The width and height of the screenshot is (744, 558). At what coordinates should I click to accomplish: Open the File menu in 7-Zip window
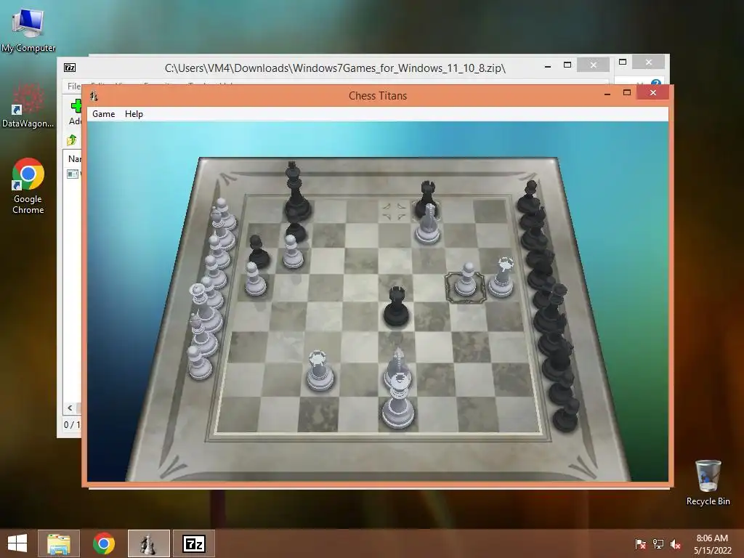[x=73, y=86]
